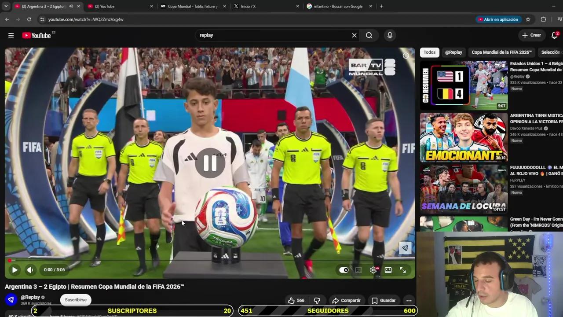This screenshot has height=317, width=563.
Task: Open the EMOCIONANTE video thumbnail
Action: tap(464, 137)
